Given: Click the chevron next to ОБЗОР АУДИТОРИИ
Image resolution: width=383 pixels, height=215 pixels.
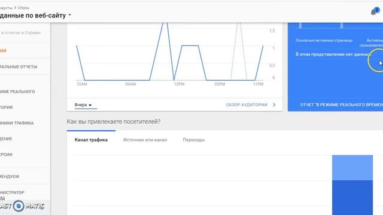Looking at the screenshot, I should tap(274, 105).
